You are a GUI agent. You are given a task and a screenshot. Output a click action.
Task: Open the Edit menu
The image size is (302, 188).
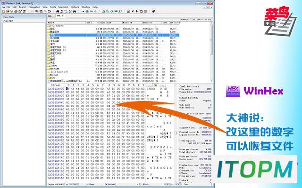point(15,7)
